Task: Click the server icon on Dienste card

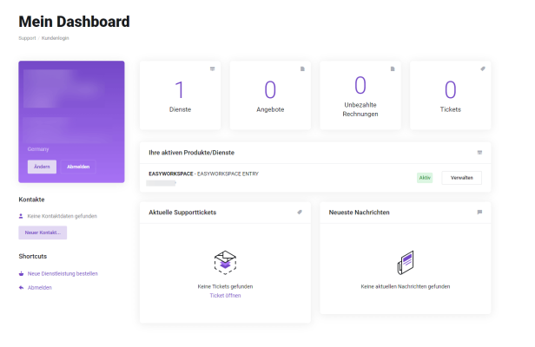Action: (x=212, y=69)
